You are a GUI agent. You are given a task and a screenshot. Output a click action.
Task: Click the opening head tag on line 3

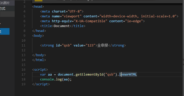coord(38,7)
